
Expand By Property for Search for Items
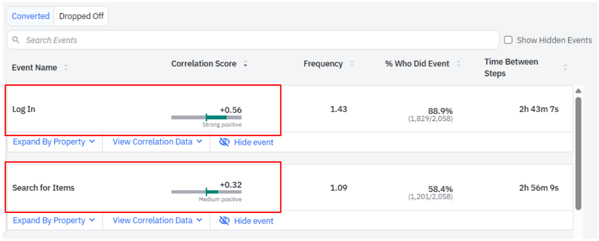[x=54, y=220]
